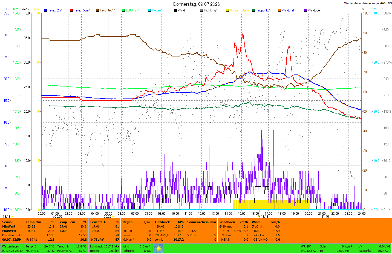Screen dimensions: 392x254
Task: Click the red Temp. 5cm legend swatch
Action: 71,10
